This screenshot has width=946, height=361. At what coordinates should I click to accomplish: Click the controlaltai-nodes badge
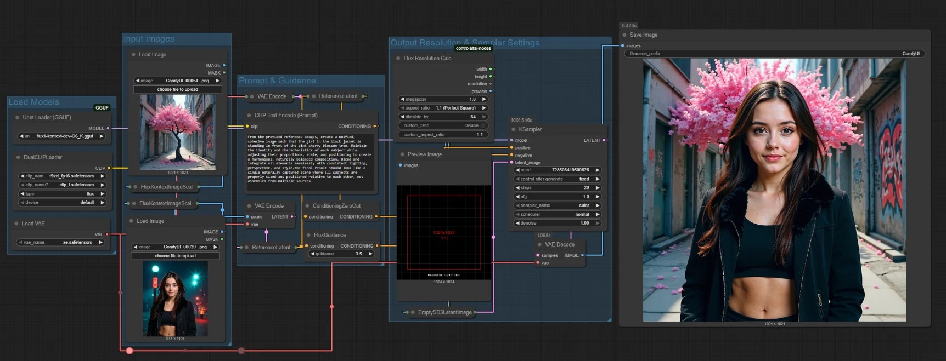click(x=474, y=48)
